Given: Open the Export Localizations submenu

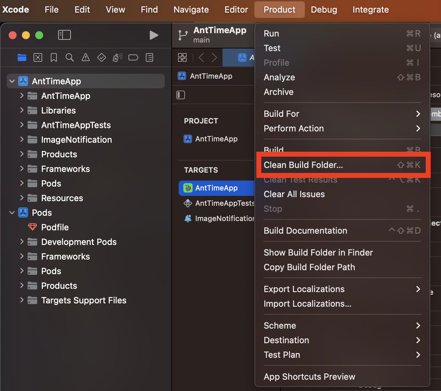Looking at the screenshot, I should (x=342, y=289).
